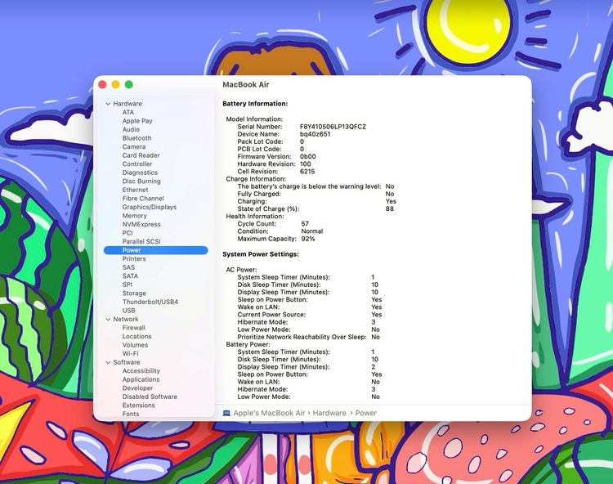Image resolution: width=613 pixels, height=484 pixels.
Task: Open Applications under Software
Action: click(141, 379)
